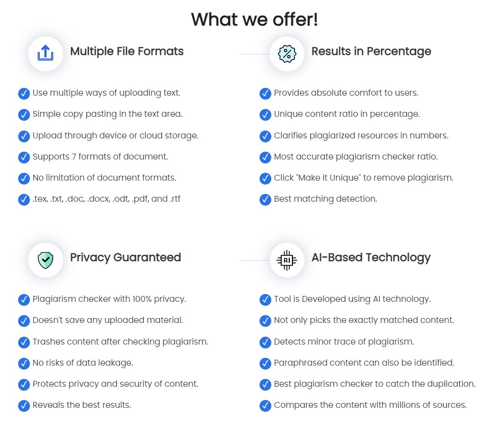Click the AI chip icon
Image resolution: width=496 pixels, height=427 pixels.
tap(287, 259)
